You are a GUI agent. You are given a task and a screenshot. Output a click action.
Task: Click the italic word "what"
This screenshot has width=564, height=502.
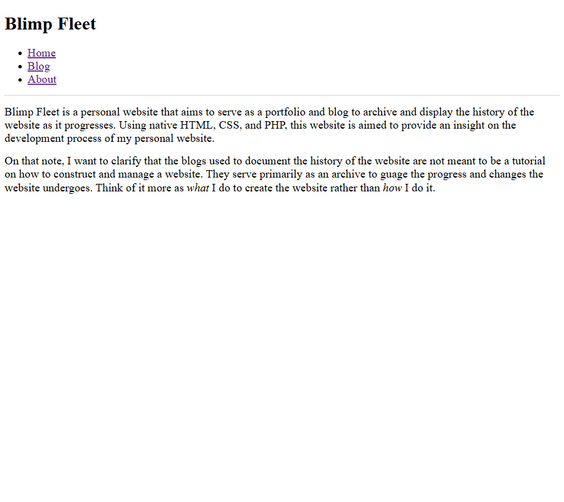point(197,188)
